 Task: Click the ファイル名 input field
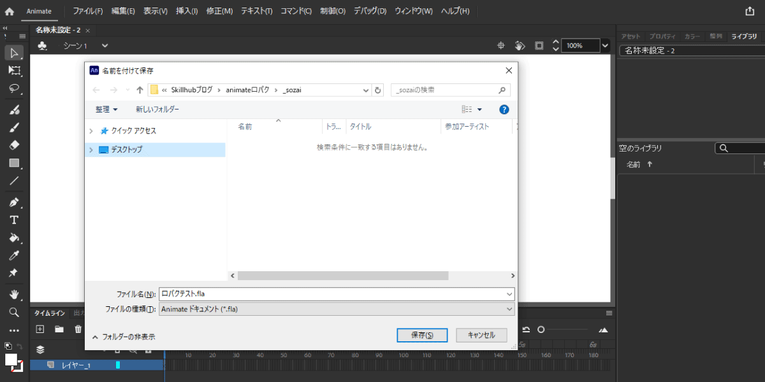point(337,294)
